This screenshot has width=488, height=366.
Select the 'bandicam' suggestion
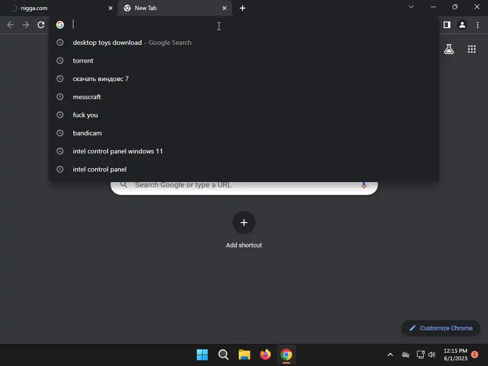(x=244, y=133)
